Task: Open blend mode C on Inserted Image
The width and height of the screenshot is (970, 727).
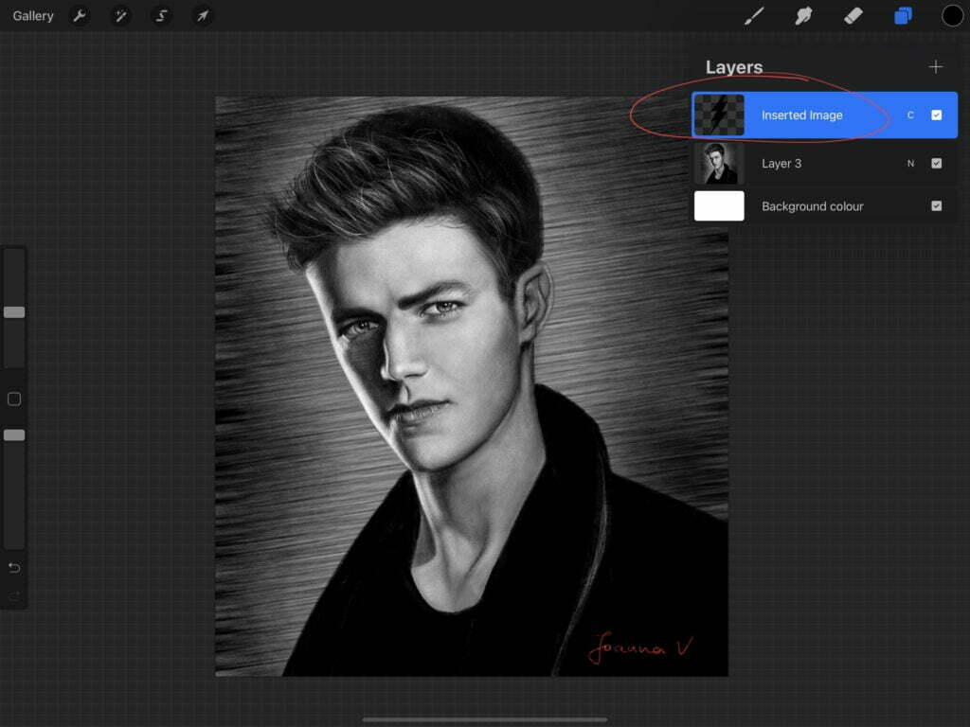Action: point(910,115)
